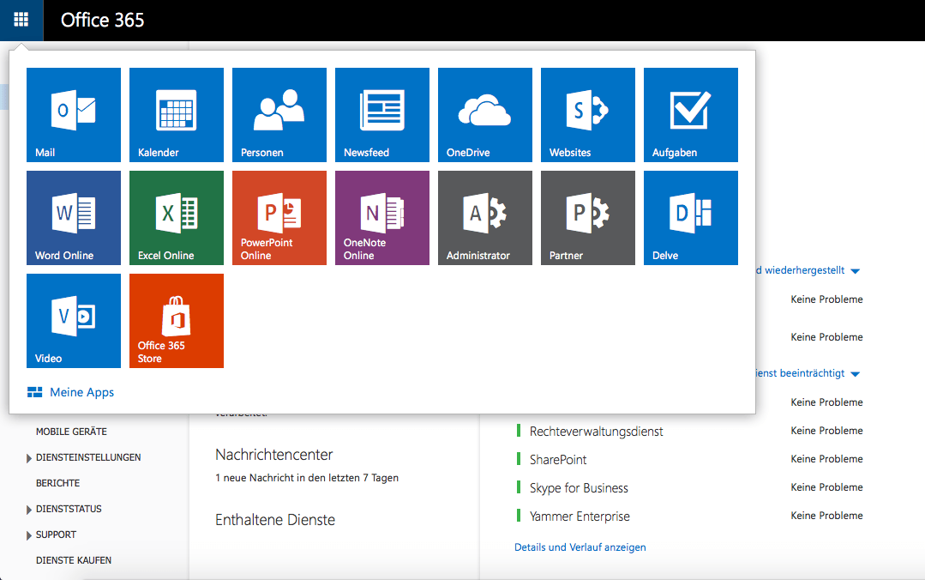
Task: Expand DIENSTSTATUS in the sidebar
Action: (x=29, y=510)
